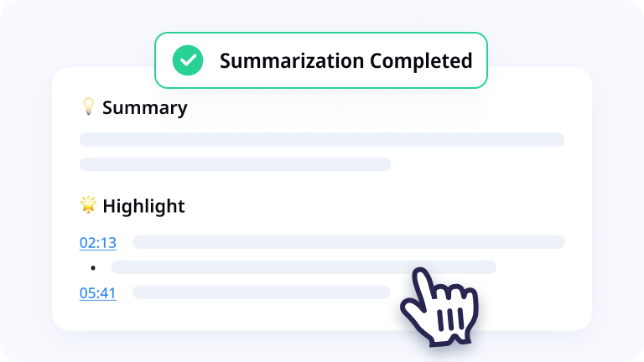Click the first long summary placeholder line
The image size is (644, 362).
pos(322,140)
